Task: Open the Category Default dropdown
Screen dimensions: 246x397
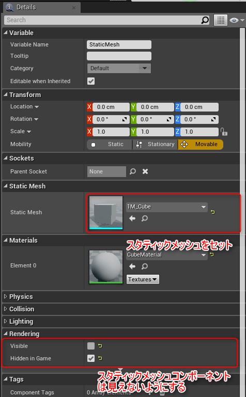Action: tap(119, 68)
